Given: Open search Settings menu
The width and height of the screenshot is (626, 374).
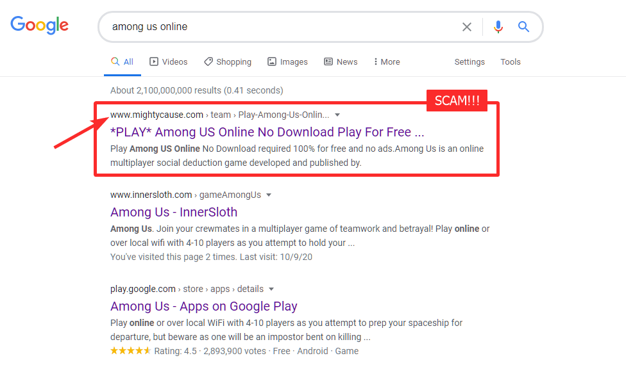Looking at the screenshot, I should [469, 62].
